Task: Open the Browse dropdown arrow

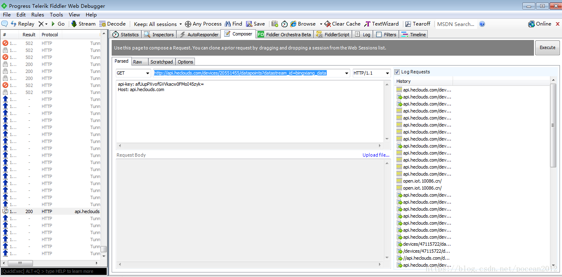Action: pos(321,24)
